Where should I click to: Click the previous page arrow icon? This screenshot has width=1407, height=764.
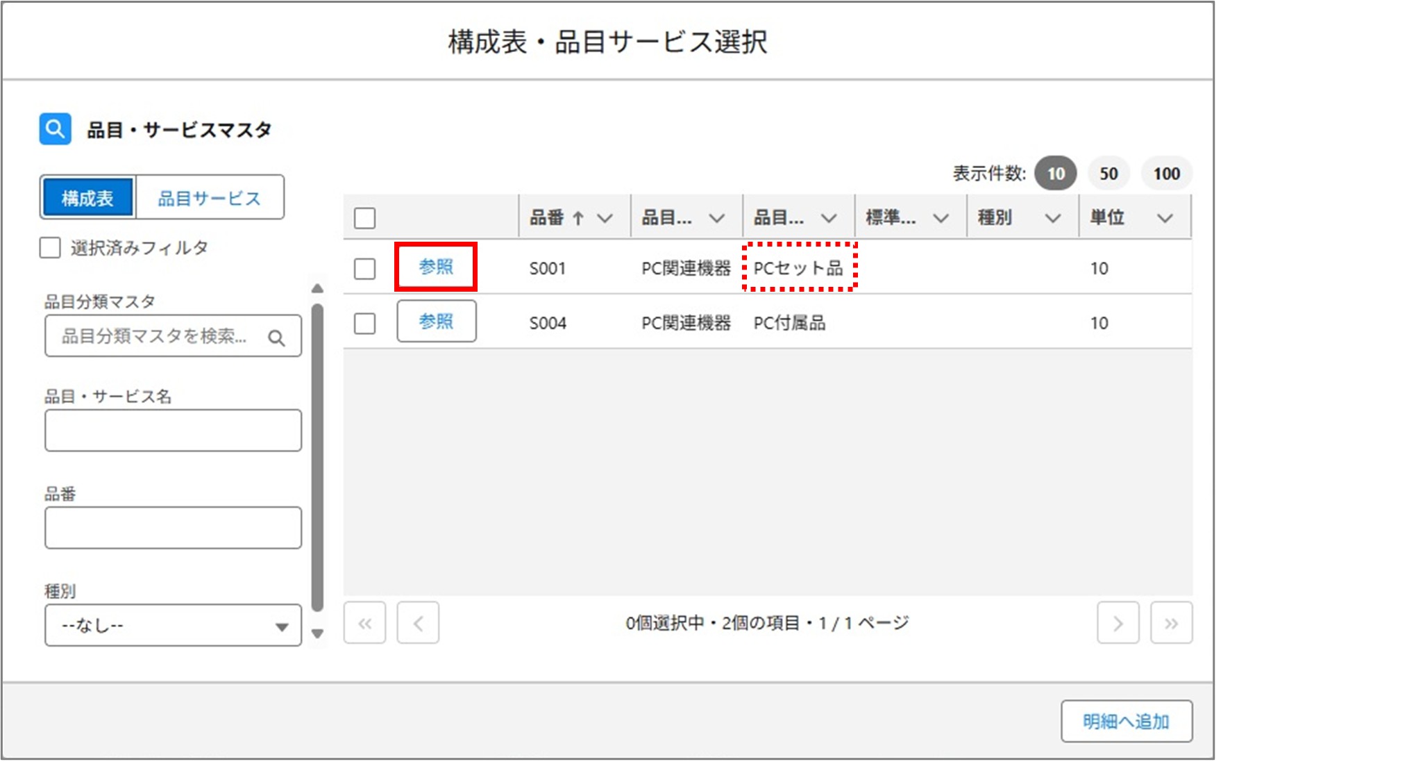coord(417,623)
